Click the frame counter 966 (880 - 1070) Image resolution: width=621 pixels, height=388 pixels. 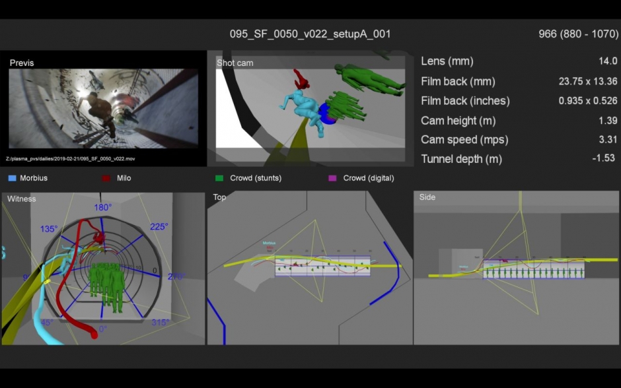tap(578, 34)
